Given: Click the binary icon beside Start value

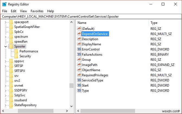Looking at the screenshot, I should pos(79,85).
